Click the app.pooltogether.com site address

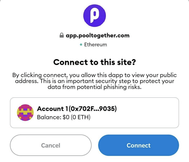(x=98, y=36)
